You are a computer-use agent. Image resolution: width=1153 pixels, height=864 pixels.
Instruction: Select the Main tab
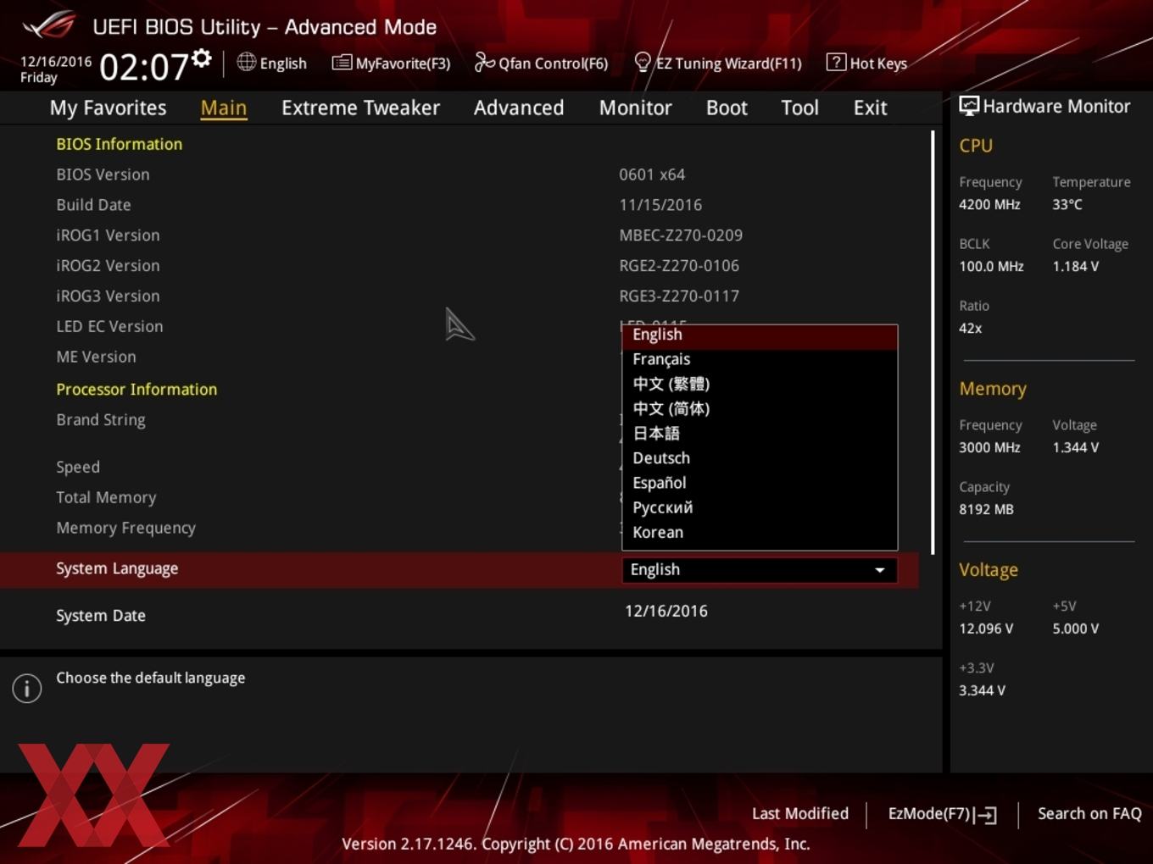point(224,108)
